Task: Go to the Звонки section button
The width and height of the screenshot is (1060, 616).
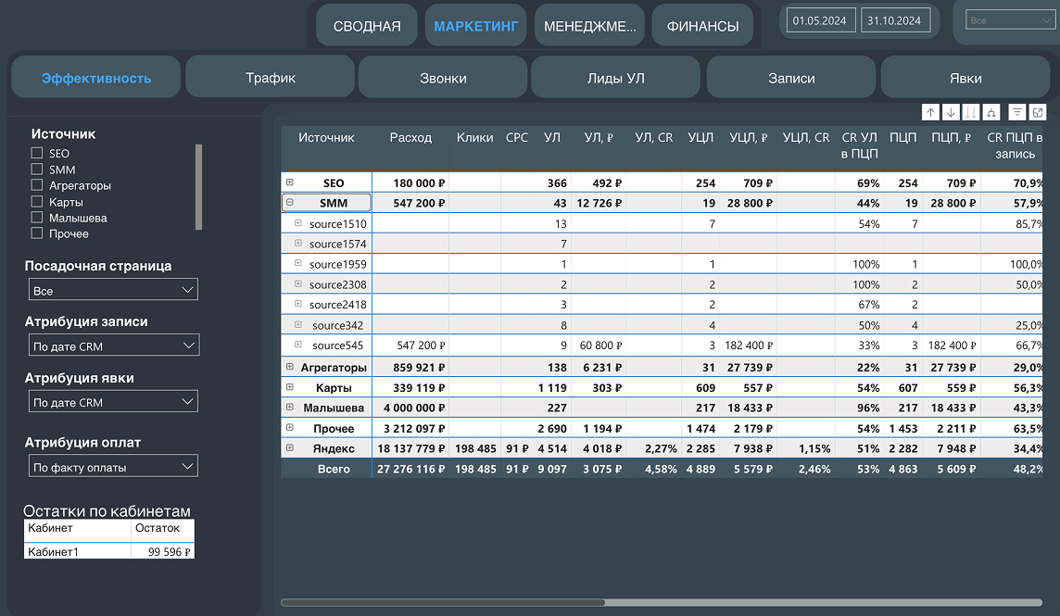Action: 443,78
